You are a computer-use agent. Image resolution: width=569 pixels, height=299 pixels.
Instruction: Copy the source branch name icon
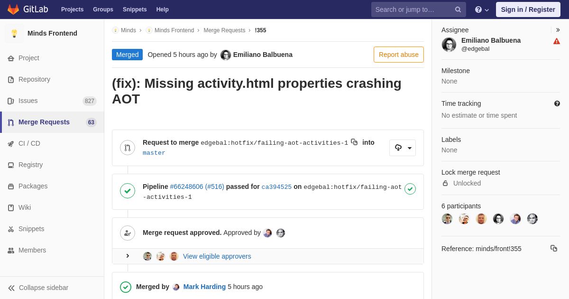(354, 142)
